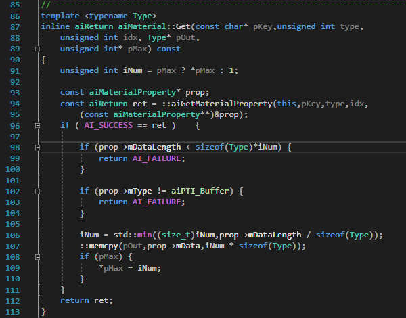Image resolution: width=406 pixels, height=318 pixels.
Task: Click the closing brace on line 111
Action: click(63, 290)
